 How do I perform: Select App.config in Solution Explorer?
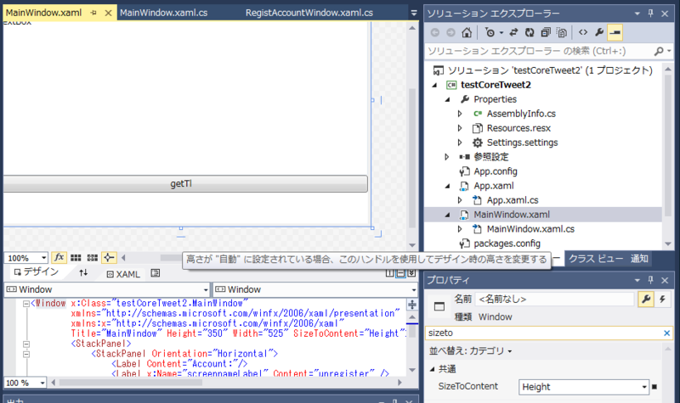coord(496,171)
